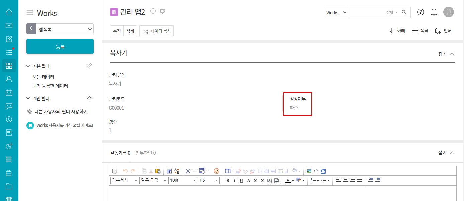Click the notification bell icon
This screenshot has height=201, width=464.
(x=434, y=12)
